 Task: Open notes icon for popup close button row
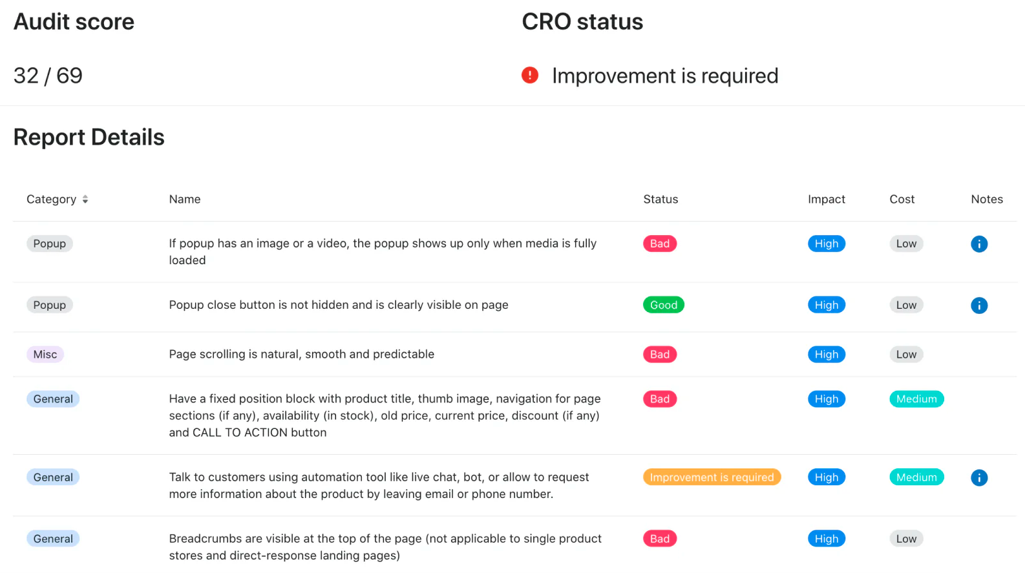pos(978,306)
